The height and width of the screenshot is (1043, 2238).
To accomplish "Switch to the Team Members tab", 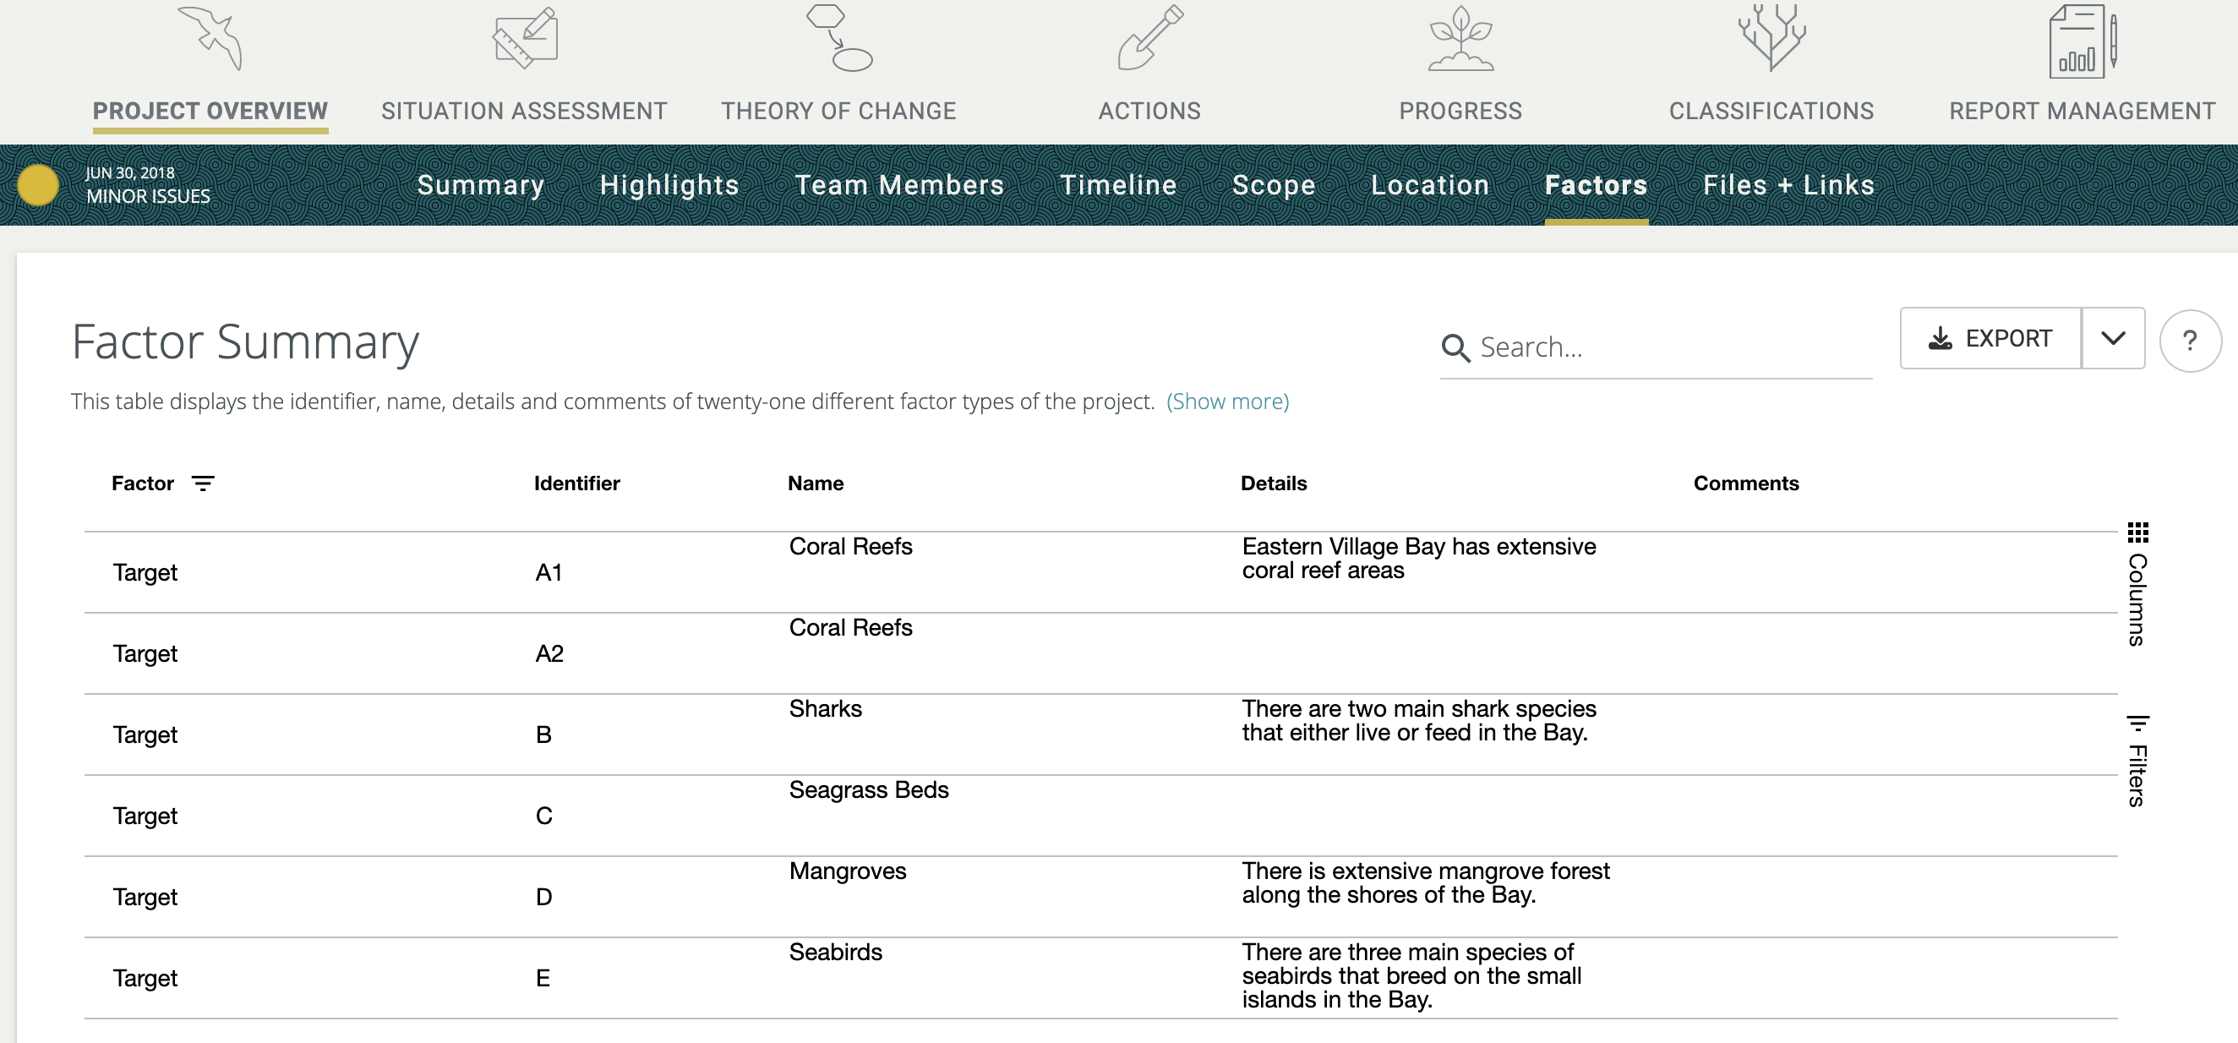I will coord(900,184).
